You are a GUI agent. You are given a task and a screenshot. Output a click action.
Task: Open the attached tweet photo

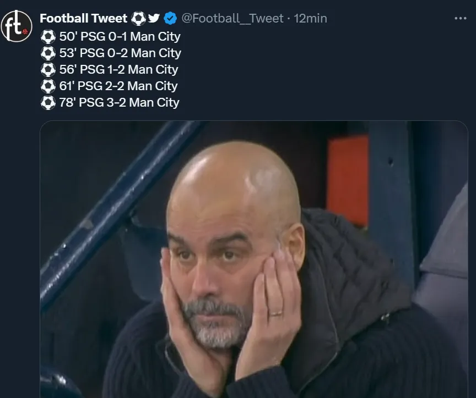[253, 258]
